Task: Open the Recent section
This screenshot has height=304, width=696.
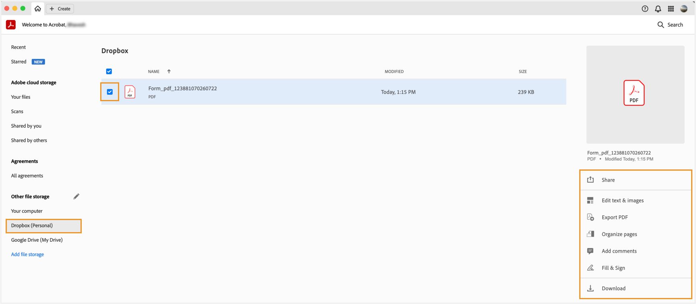Action: point(19,47)
